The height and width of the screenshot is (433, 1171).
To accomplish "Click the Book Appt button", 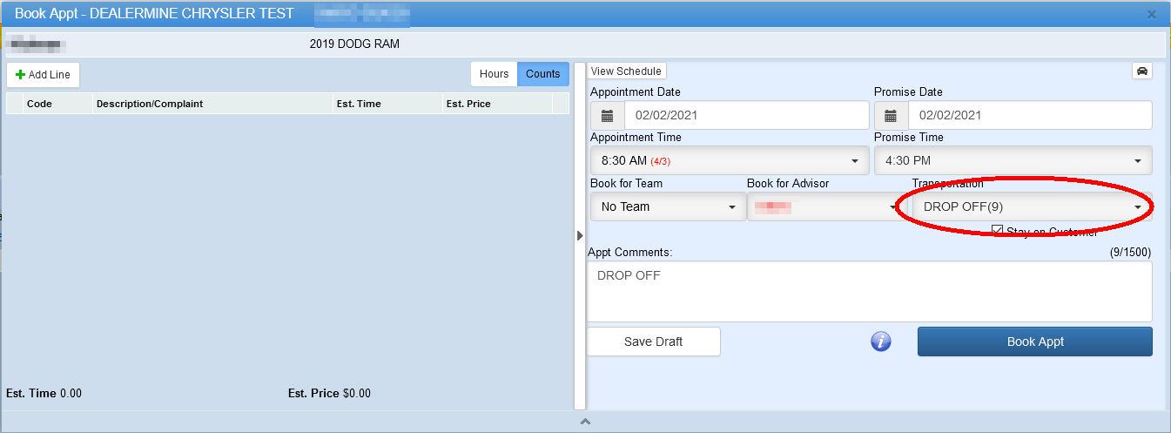I will pyautogui.click(x=1034, y=342).
